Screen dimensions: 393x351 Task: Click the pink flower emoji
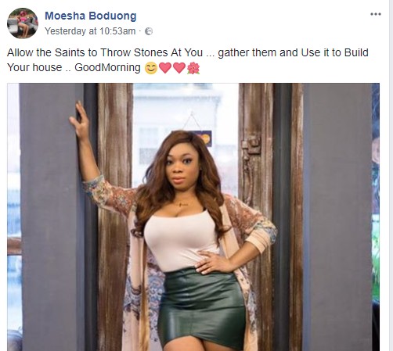[193, 68]
